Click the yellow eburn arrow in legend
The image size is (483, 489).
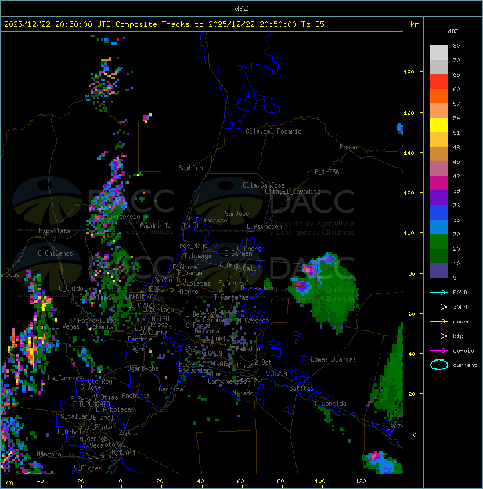click(439, 321)
